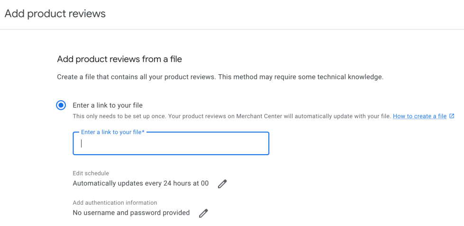Open the How to create a file link
464x226 pixels.
419,116
